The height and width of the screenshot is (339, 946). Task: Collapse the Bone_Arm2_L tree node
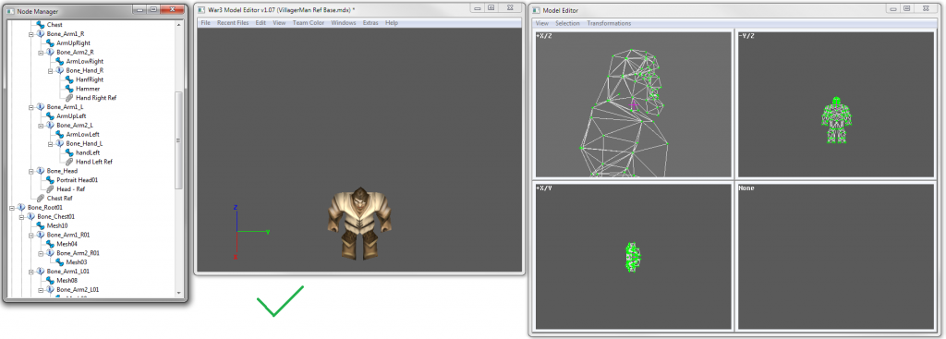pos(41,126)
